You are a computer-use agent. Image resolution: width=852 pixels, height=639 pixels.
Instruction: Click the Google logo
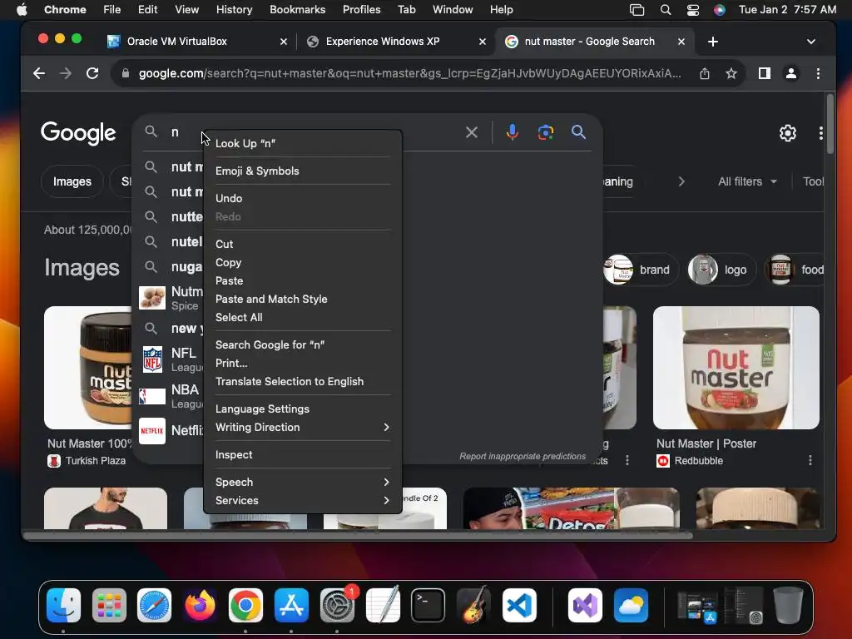(78, 133)
